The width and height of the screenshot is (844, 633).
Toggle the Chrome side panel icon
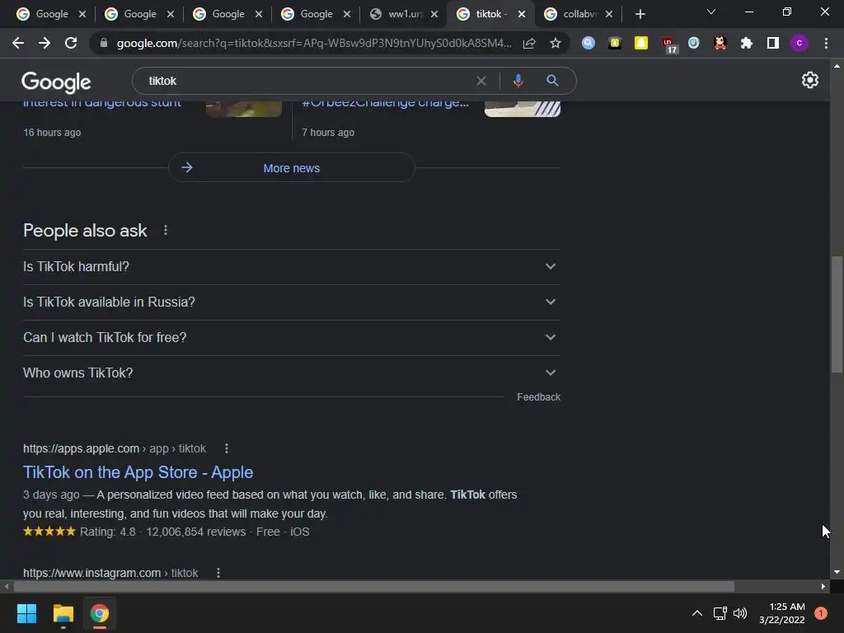(773, 43)
